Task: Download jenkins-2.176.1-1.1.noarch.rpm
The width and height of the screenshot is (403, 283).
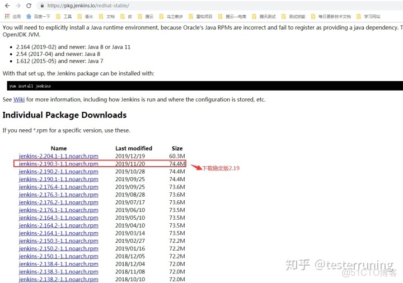Action: tap(59, 210)
